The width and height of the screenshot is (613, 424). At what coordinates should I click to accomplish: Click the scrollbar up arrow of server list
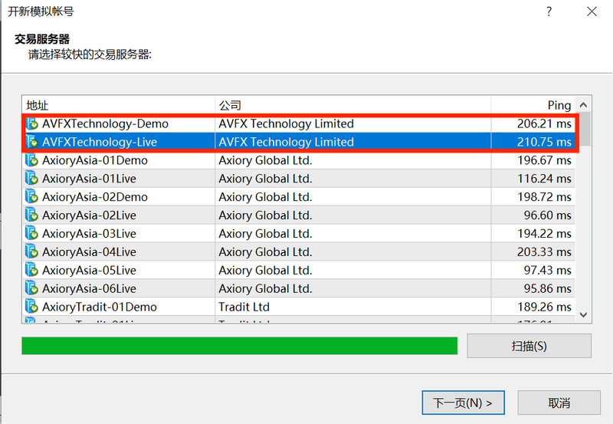[x=583, y=105]
